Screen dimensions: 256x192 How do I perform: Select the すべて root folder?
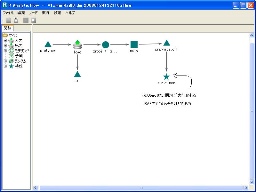pyautogui.click(x=13, y=36)
